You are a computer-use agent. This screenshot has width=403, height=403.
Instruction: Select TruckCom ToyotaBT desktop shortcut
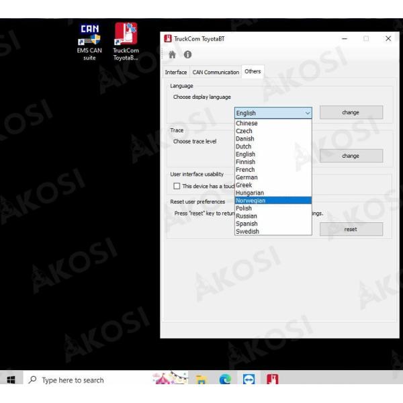(x=126, y=40)
